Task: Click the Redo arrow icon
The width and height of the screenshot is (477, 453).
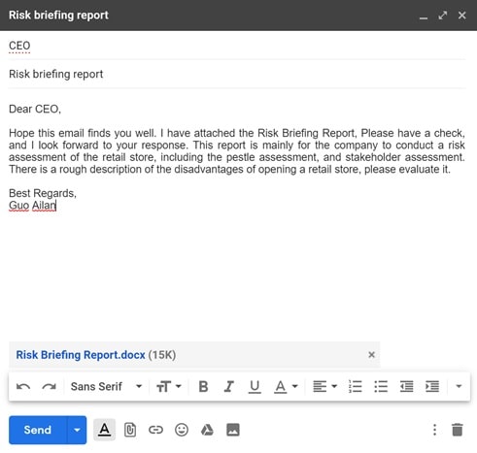Action: point(49,386)
